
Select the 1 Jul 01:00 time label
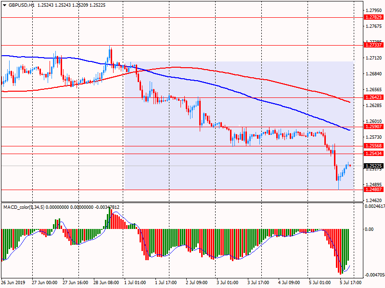[x=135, y=282]
